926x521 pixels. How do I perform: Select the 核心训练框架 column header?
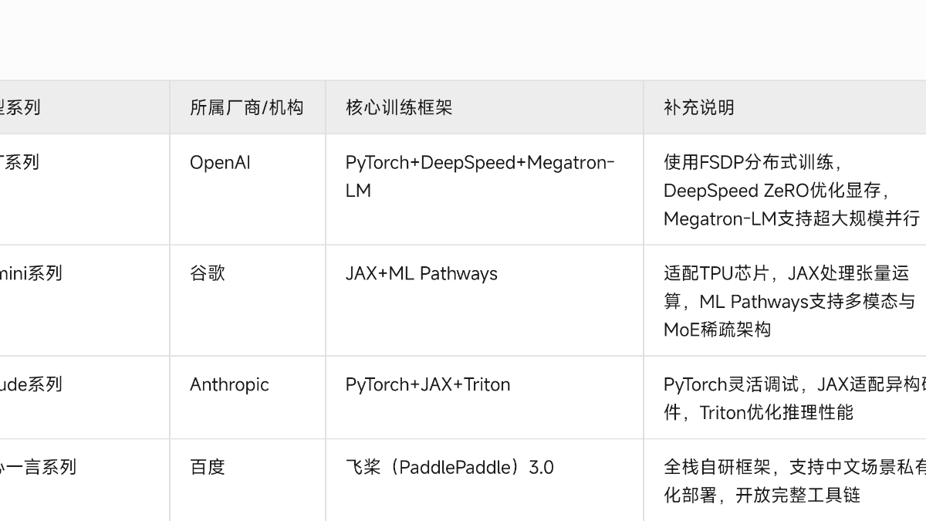[x=485, y=107]
